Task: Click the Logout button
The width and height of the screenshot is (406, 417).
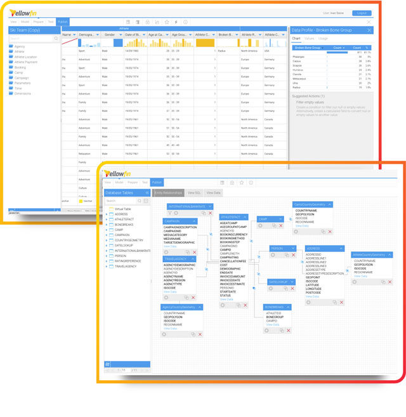Action: pyautogui.click(x=362, y=13)
